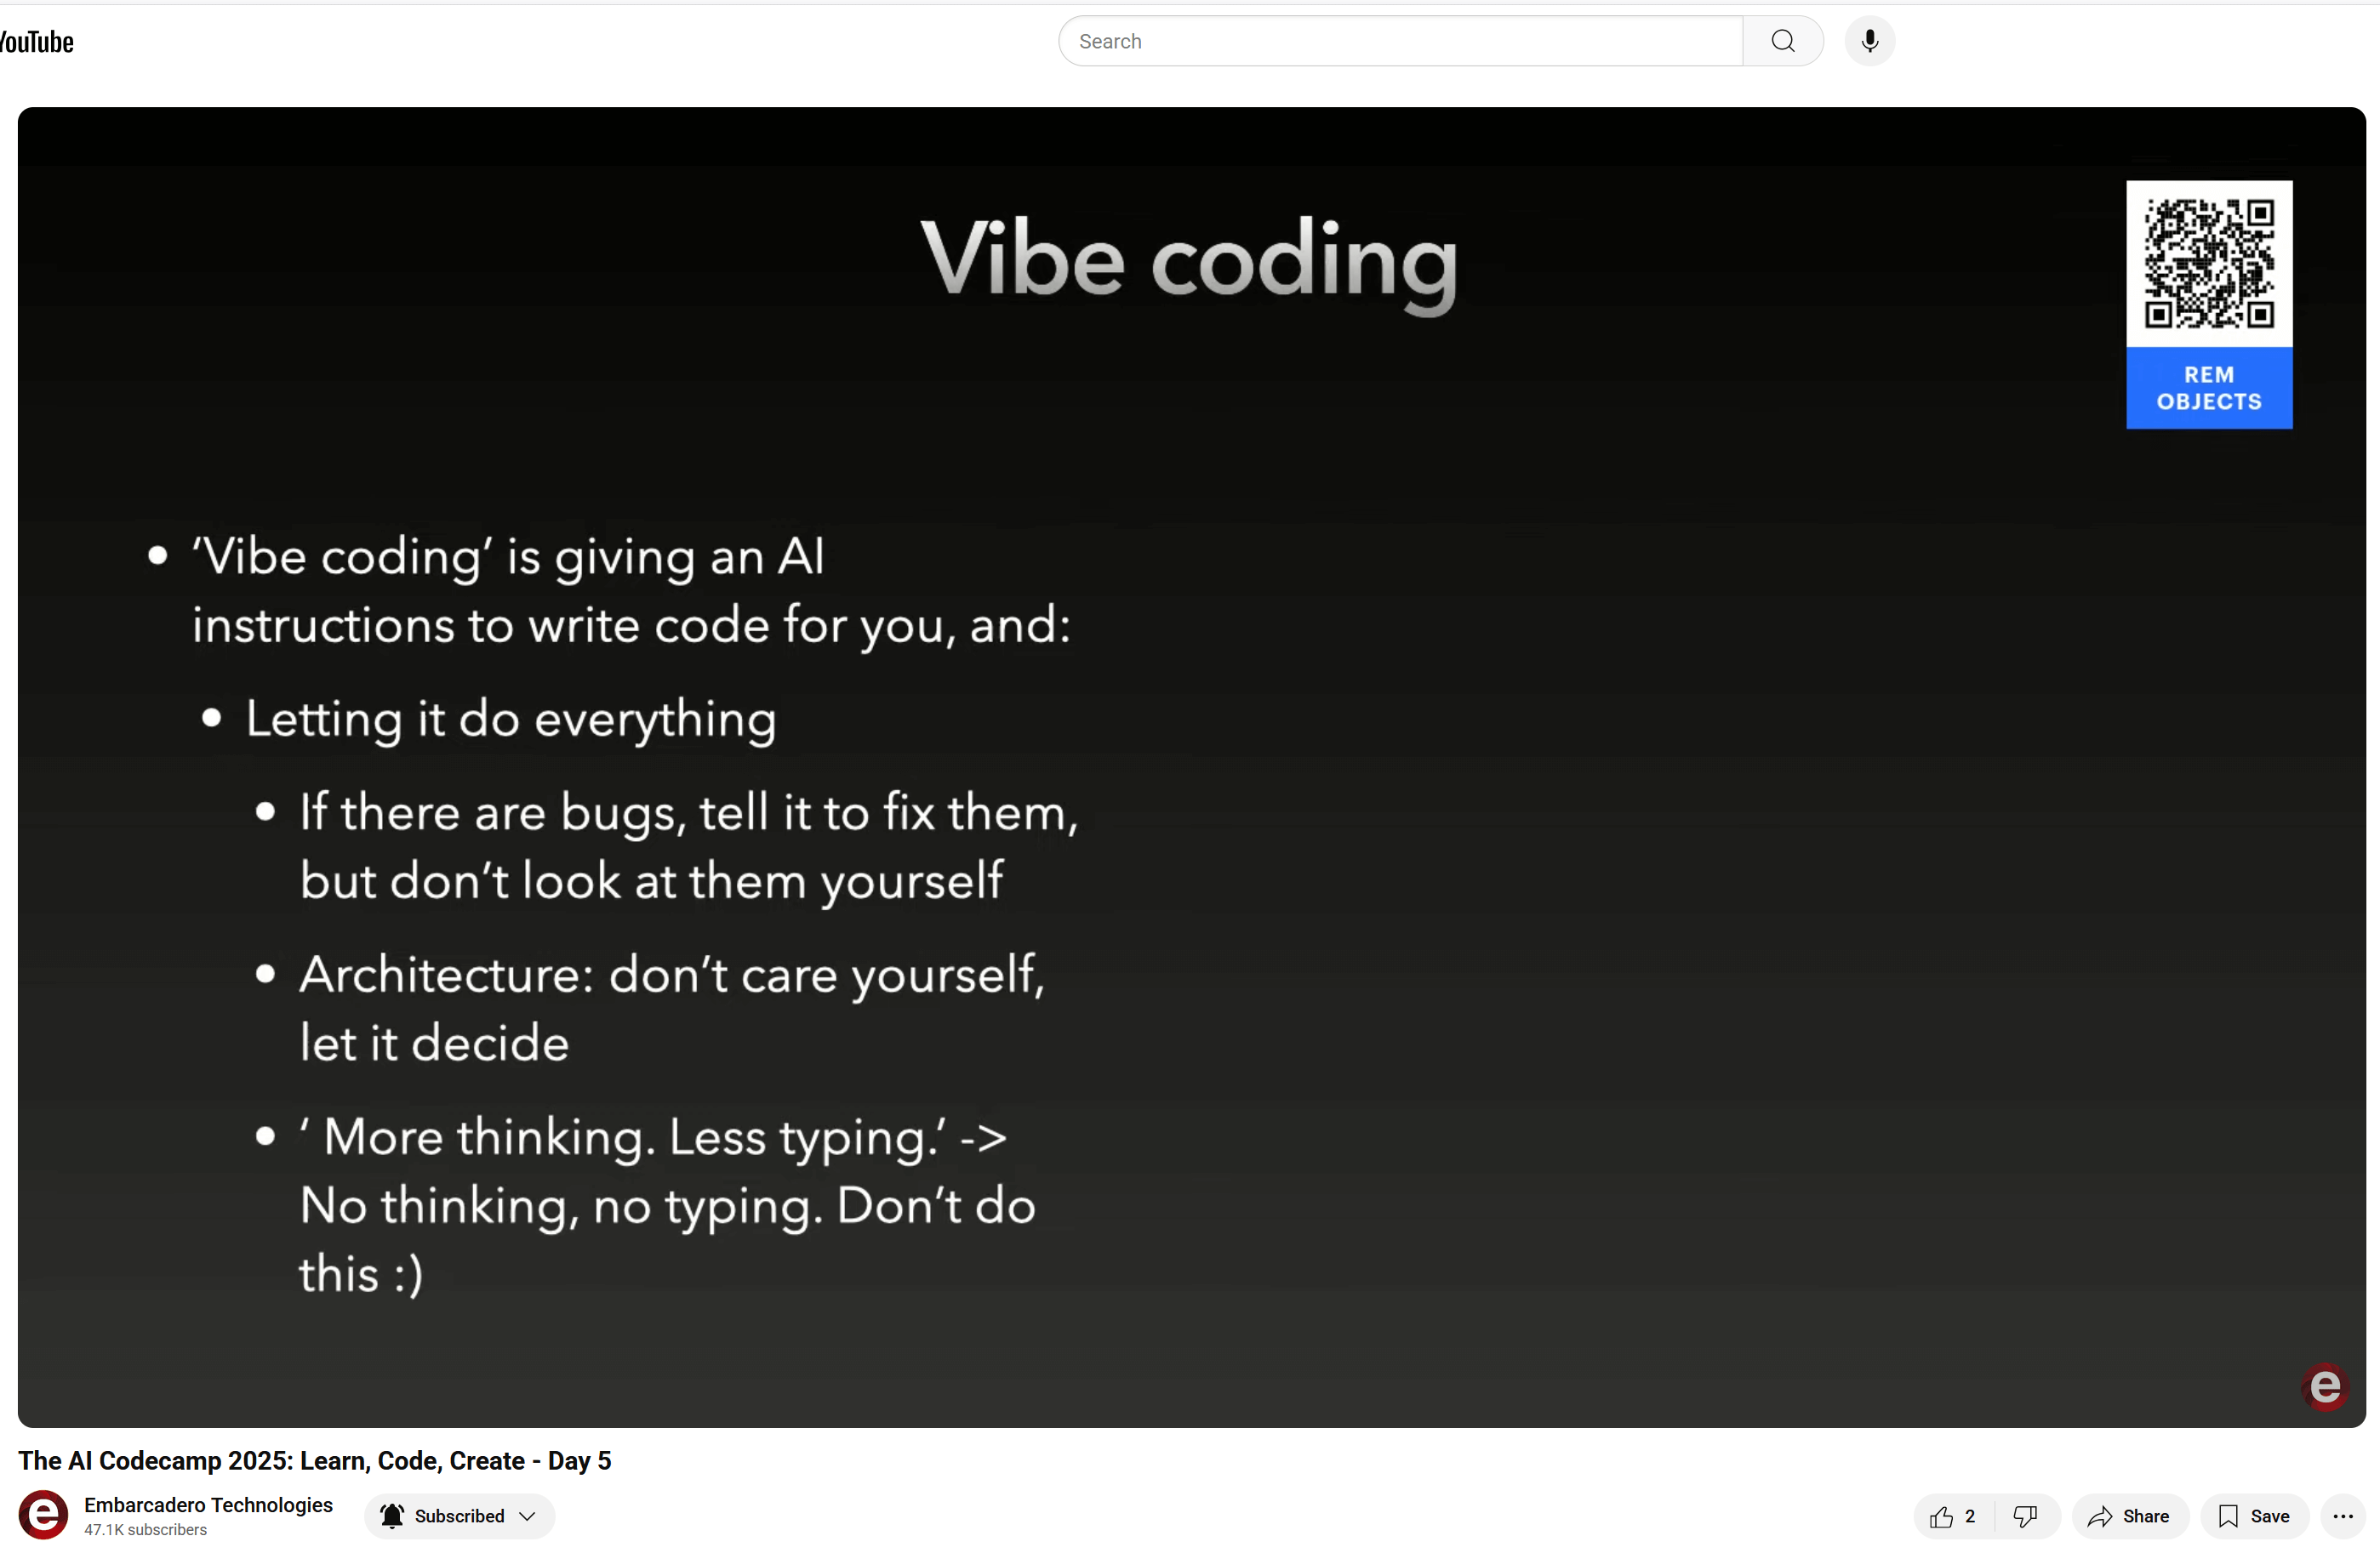Open the three-dot more actions menu
2380x1553 pixels.
coord(2342,1516)
